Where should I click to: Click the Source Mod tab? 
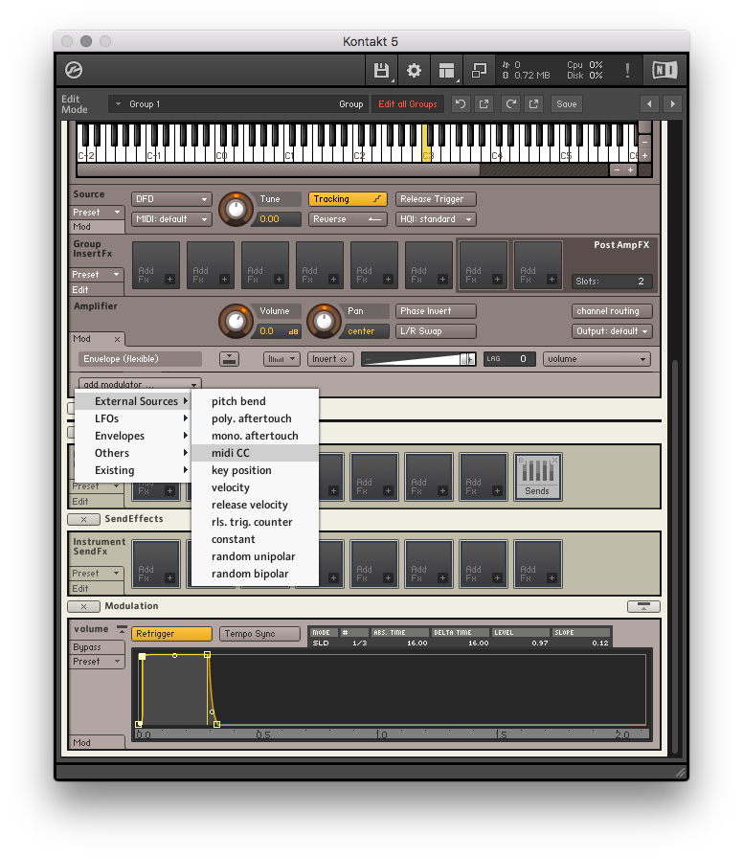coord(97,227)
